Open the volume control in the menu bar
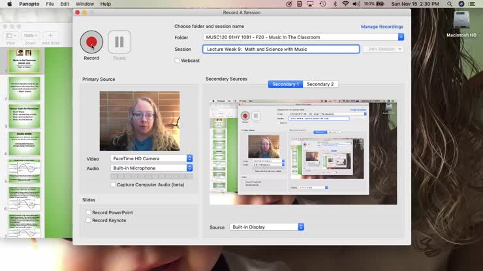 coord(356,4)
